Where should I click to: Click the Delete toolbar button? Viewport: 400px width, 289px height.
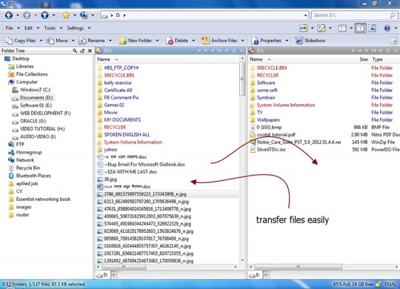click(x=177, y=41)
